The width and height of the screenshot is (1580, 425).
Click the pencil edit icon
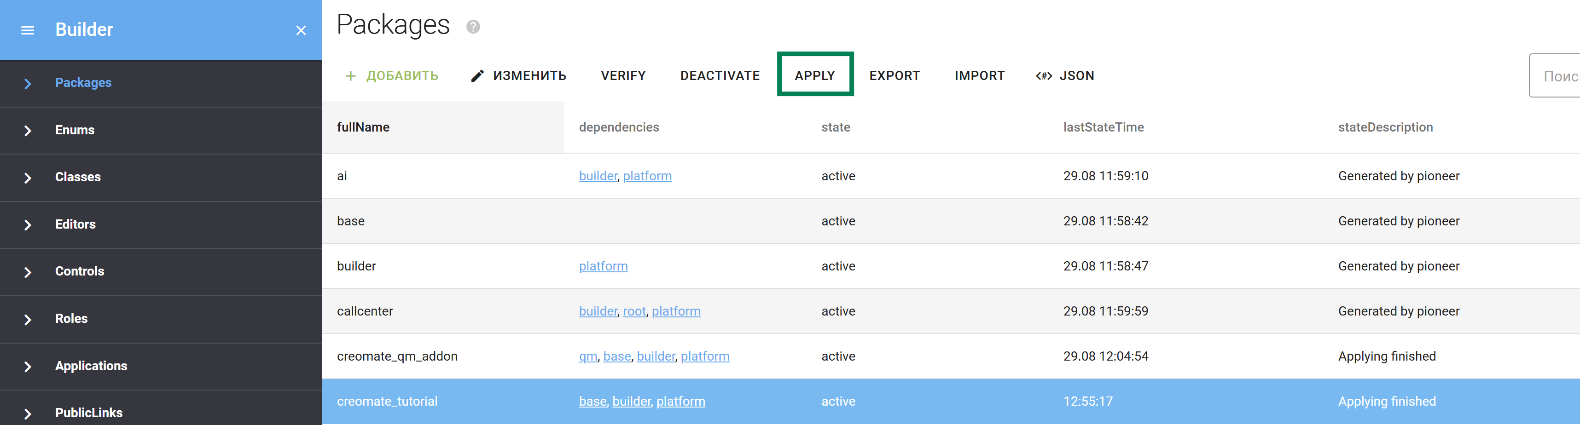[x=477, y=76]
